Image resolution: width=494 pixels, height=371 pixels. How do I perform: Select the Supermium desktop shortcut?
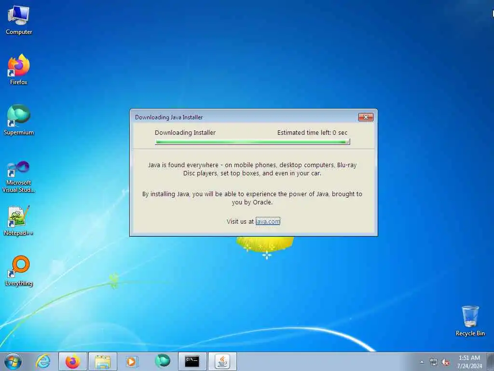(19, 120)
